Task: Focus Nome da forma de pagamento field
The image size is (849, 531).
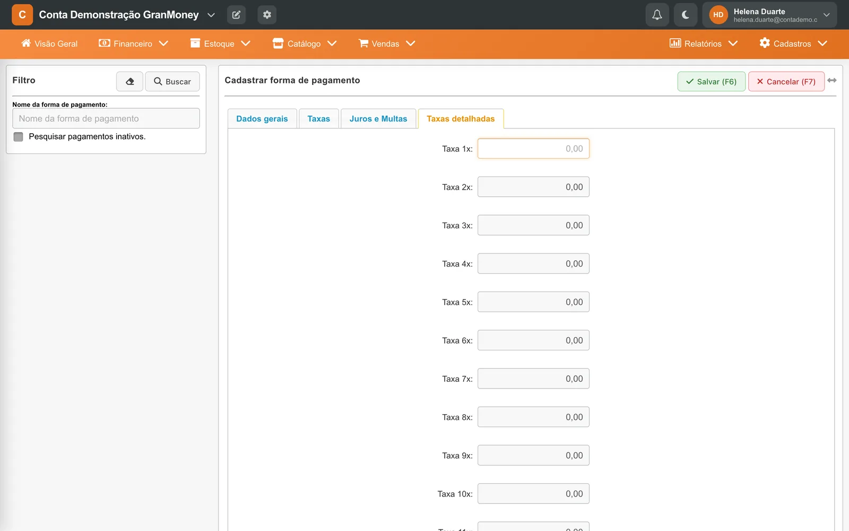Action: pyautogui.click(x=106, y=118)
